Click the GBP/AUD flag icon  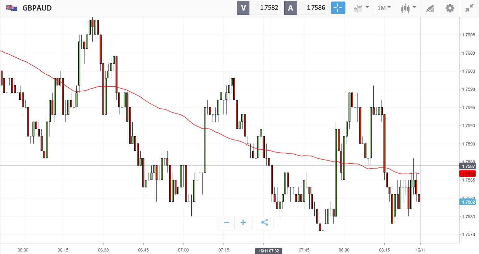pos(11,8)
